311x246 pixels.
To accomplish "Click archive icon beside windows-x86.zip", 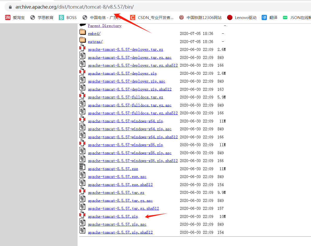I will 82,143.
